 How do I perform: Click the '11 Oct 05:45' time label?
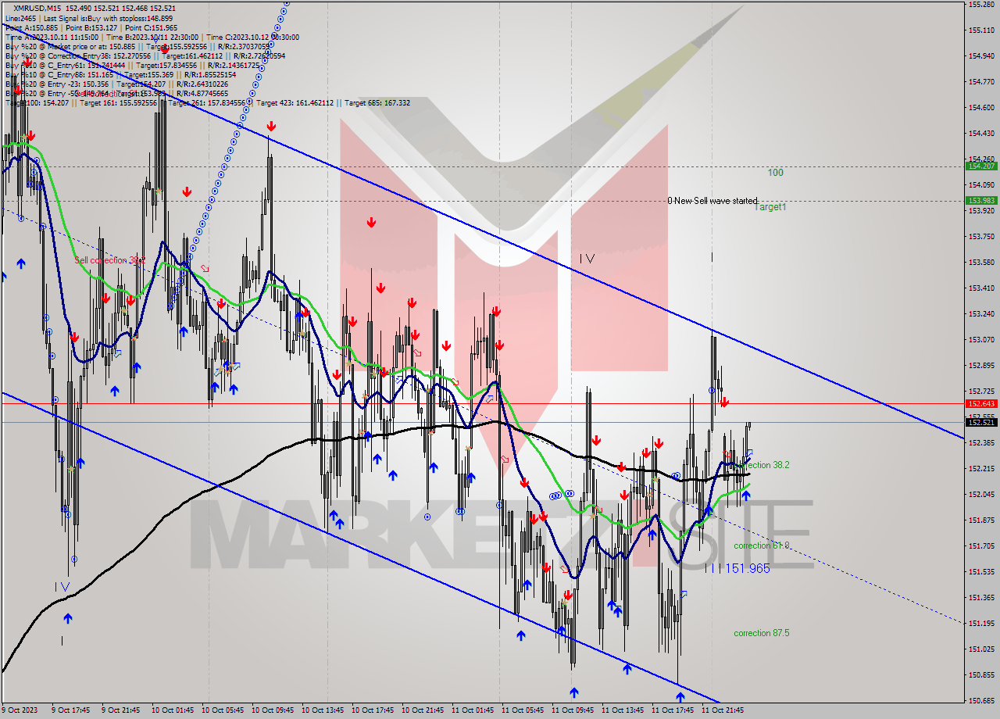(x=523, y=710)
